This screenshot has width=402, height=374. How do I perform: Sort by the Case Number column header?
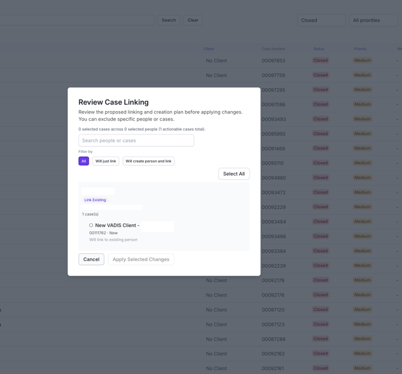coord(274,49)
